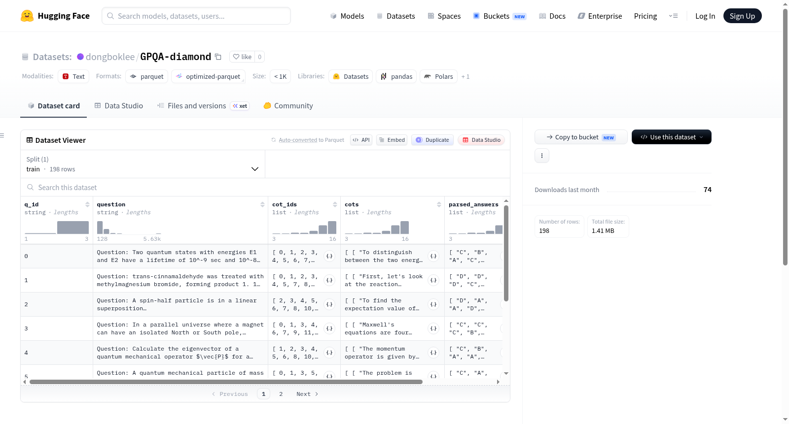The image size is (789, 424).
Task: Expand cots JSON for row 2
Action: pyautogui.click(x=433, y=304)
